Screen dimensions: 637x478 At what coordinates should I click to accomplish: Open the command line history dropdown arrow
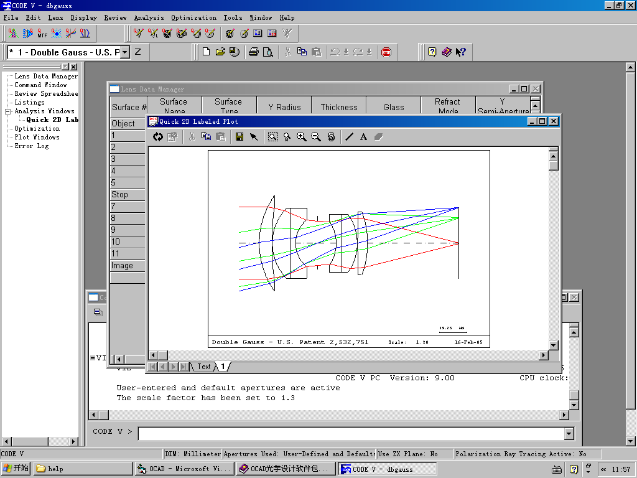(x=569, y=434)
